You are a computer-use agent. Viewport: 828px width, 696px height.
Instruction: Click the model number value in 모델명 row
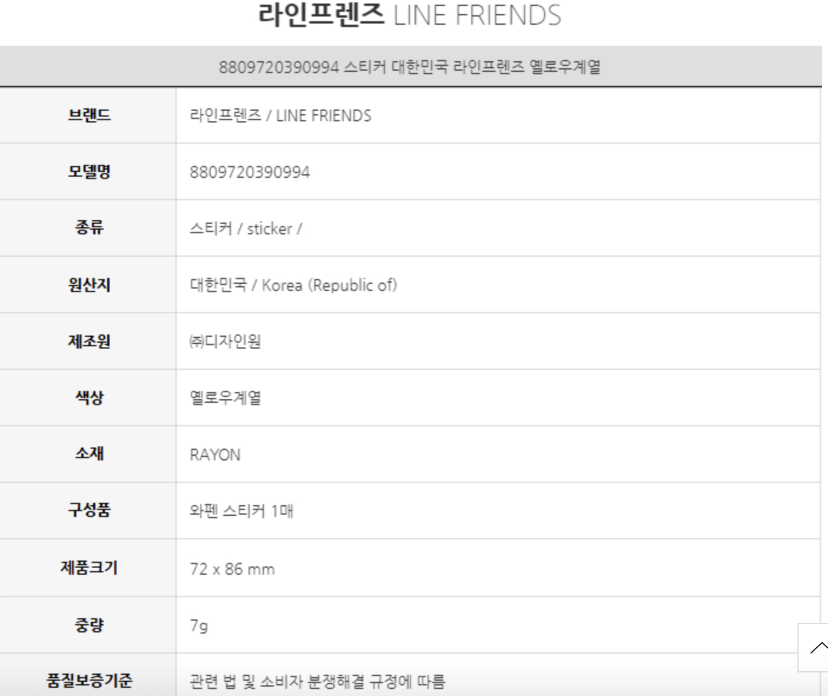coord(250,173)
